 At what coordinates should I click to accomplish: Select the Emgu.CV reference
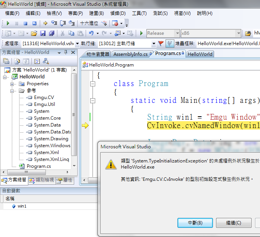(x=44, y=97)
